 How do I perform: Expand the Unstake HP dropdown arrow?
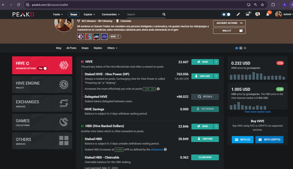[216, 76]
